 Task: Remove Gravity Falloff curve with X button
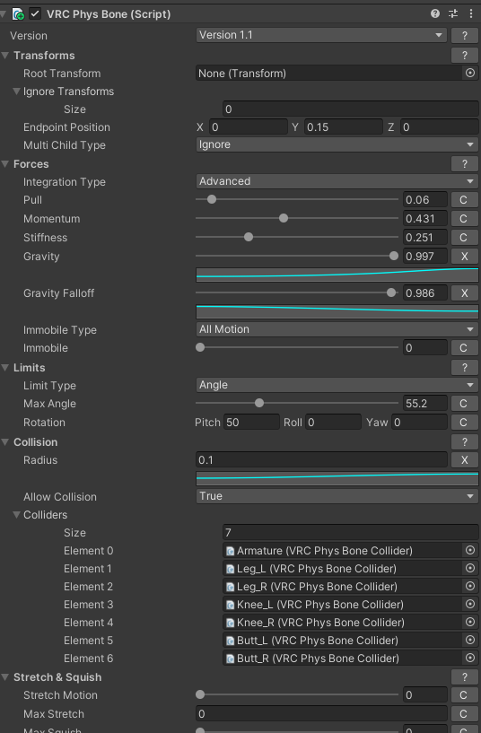click(464, 293)
